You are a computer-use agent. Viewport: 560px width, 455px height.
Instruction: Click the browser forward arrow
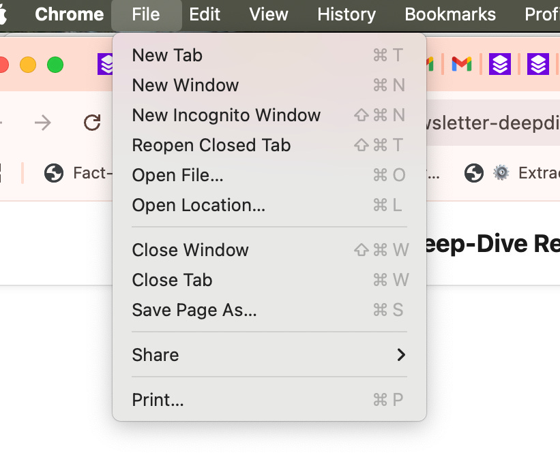coord(43,123)
